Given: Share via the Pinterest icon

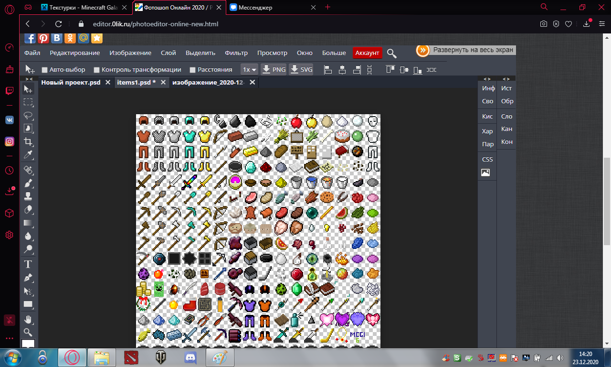Looking at the screenshot, I should click(x=43, y=38).
